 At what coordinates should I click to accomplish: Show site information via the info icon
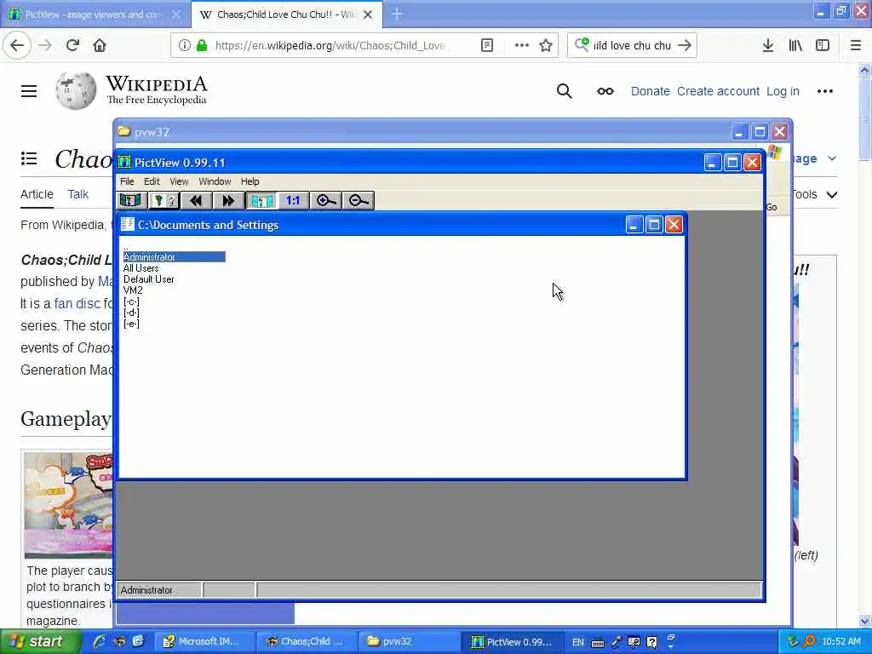(x=184, y=46)
